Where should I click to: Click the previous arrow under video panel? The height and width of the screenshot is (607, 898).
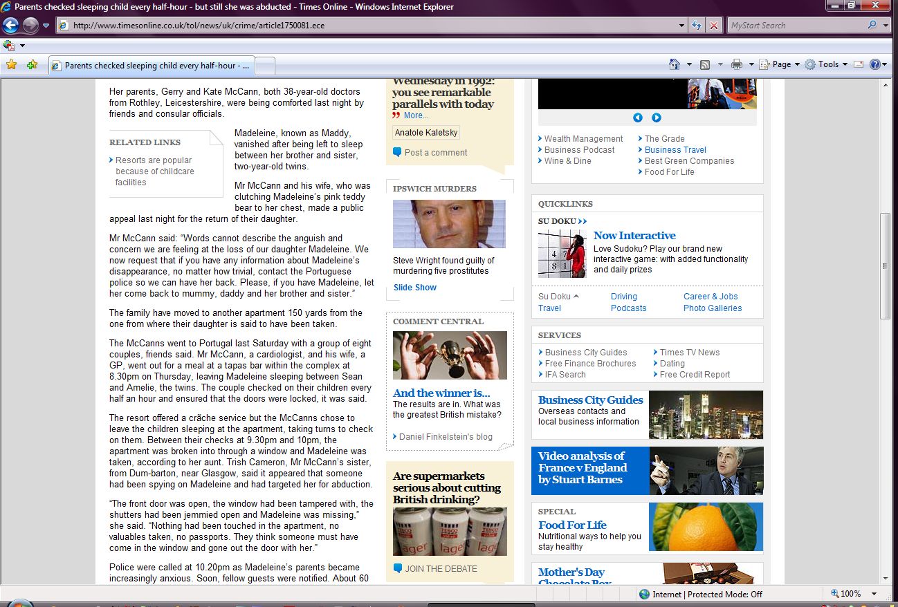coord(638,118)
